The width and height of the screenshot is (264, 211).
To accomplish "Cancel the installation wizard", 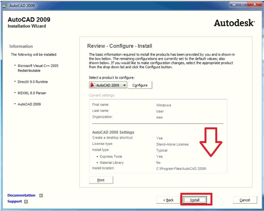I will [245, 200].
